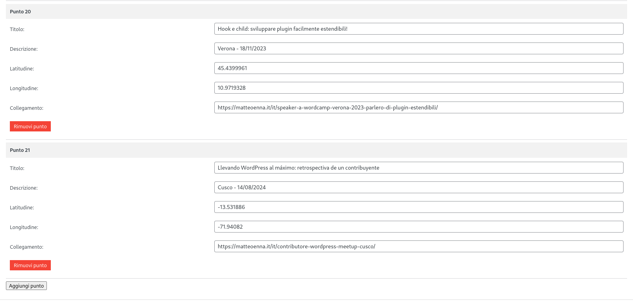This screenshot has width=633, height=303.
Task: Focus the latitude field containing -13.531886
Action: 419,207
